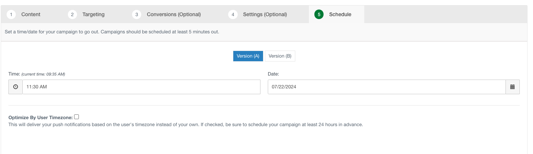The image size is (533, 154).
Task: Switch to Conversions (Optional) tab
Action: click(x=174, y=14)
